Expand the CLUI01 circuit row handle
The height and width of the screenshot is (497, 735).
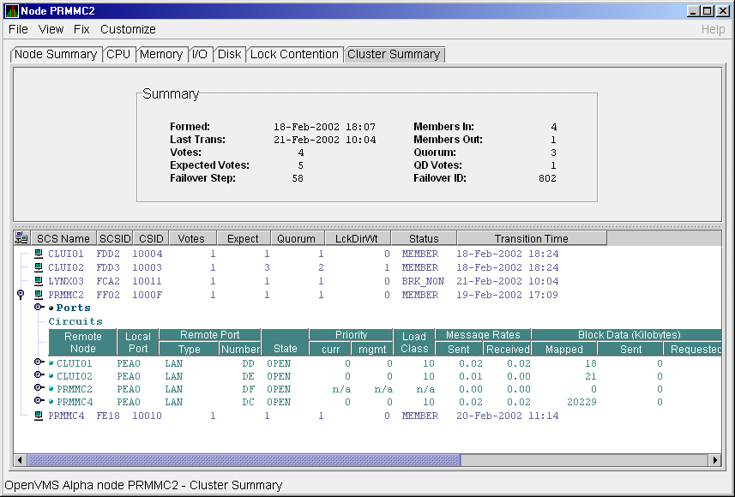click(39, 363)
